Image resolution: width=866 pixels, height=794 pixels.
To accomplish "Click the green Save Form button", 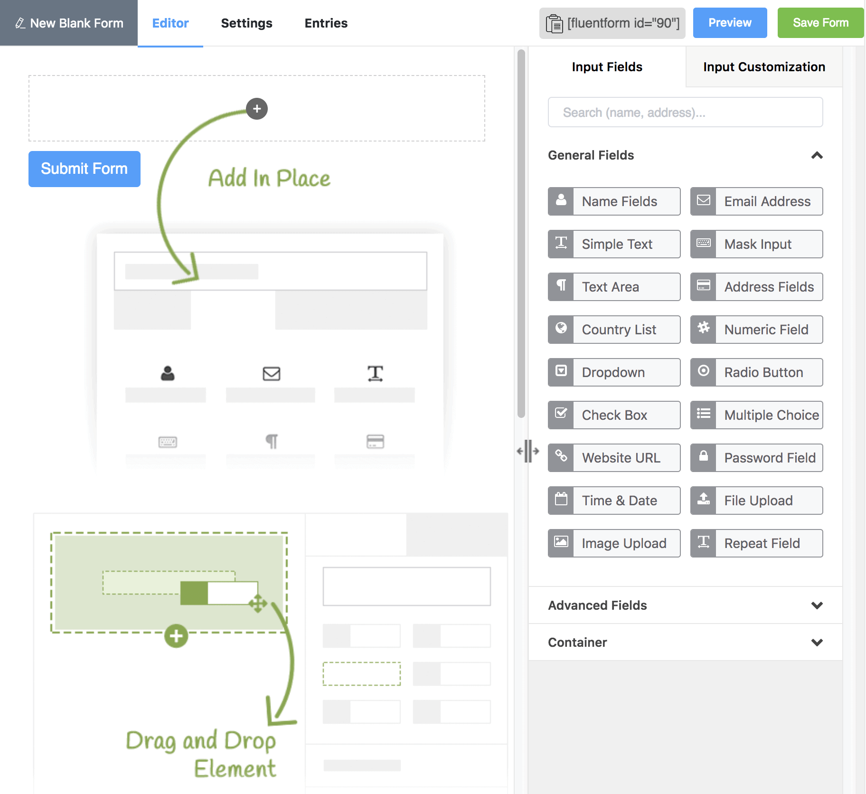I will click(820, 23).
